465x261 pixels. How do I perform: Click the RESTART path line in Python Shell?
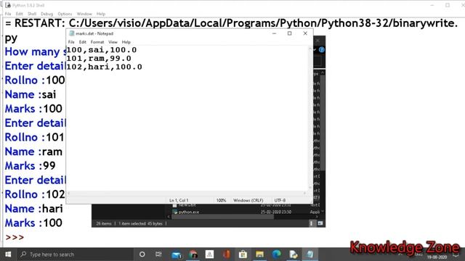point(232,23)
